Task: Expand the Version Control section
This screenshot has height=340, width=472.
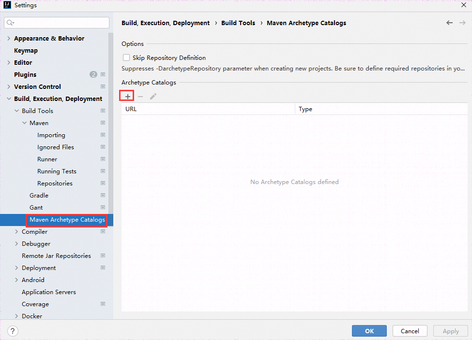Action: pyautogui.click(x=9, y=86)
